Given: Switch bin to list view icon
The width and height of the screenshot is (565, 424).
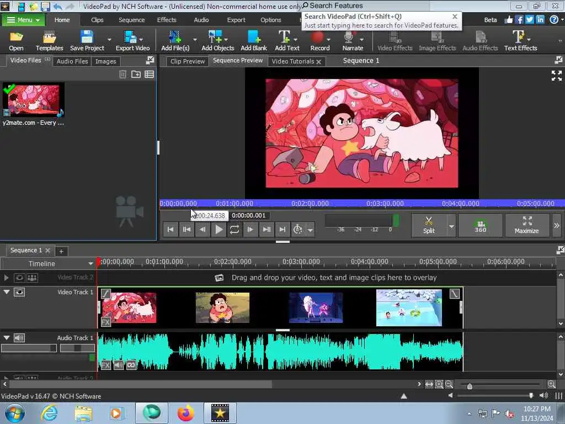Looking at the screenshot, I should 149,75.
